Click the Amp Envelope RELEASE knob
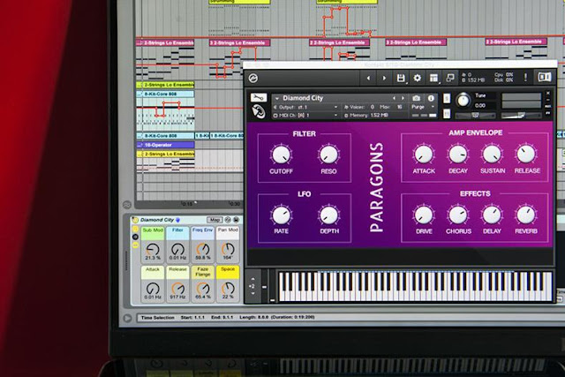 click(526, 155)
